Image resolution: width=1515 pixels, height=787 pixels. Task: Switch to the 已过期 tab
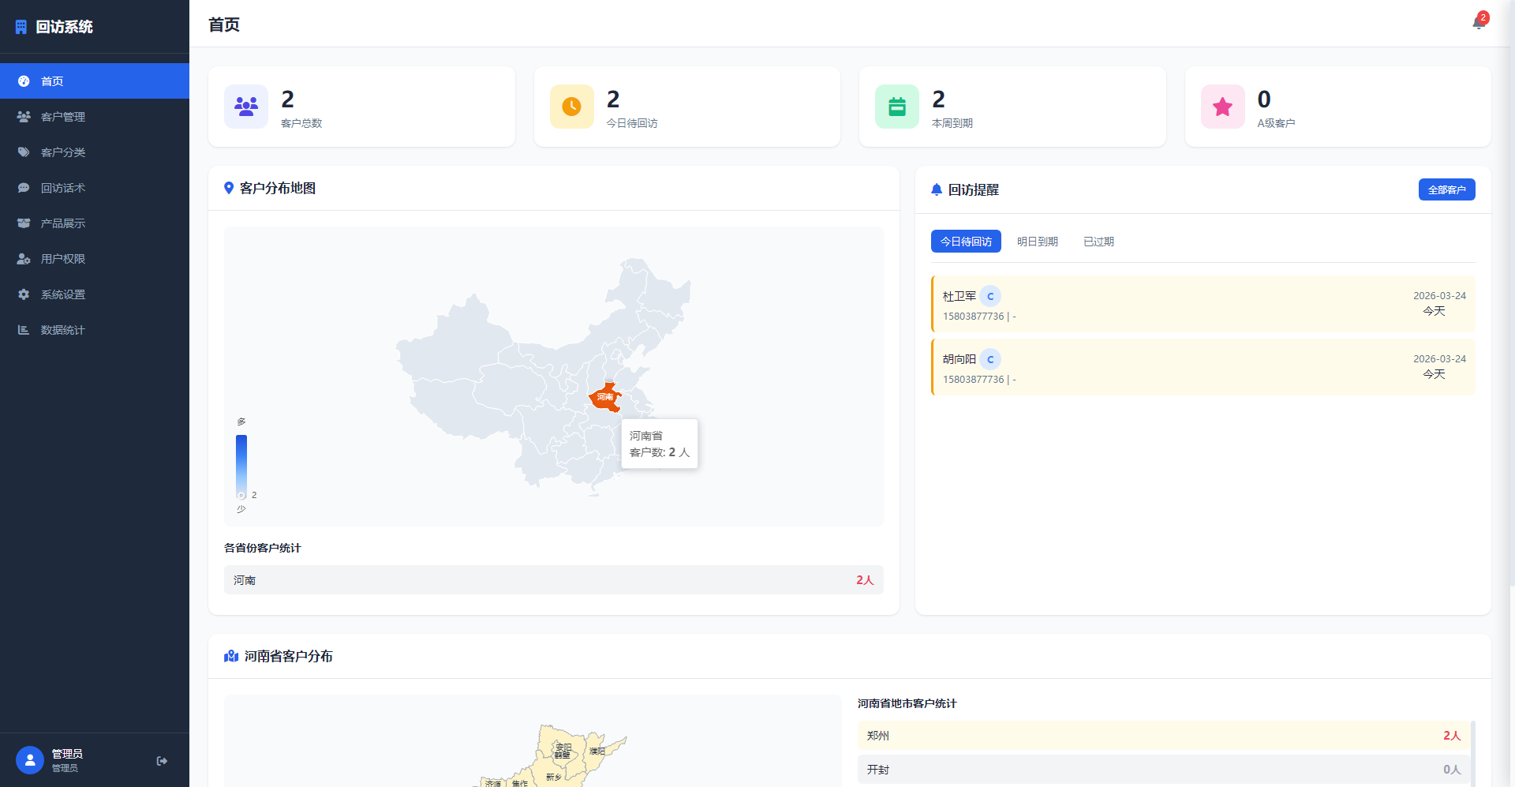coord(1098,242)
